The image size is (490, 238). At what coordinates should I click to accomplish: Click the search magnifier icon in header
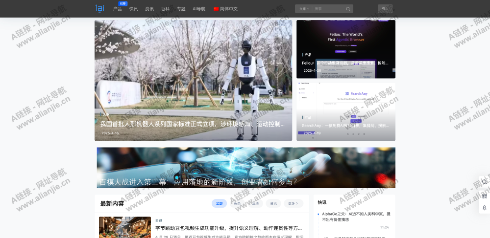click(x=348, y=9)
